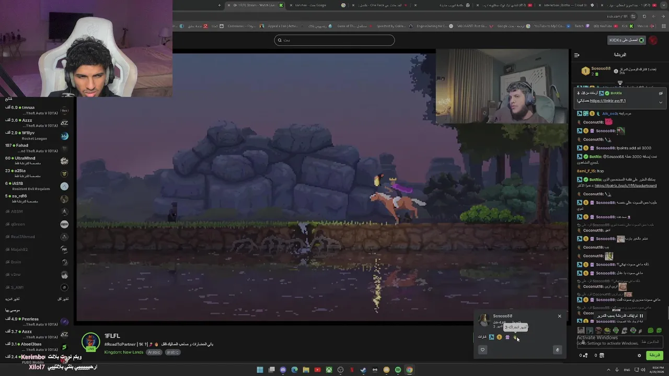Click Show less in followed channels list
The height and width of the screenshot is (376, 669).
tap(63, 299)
